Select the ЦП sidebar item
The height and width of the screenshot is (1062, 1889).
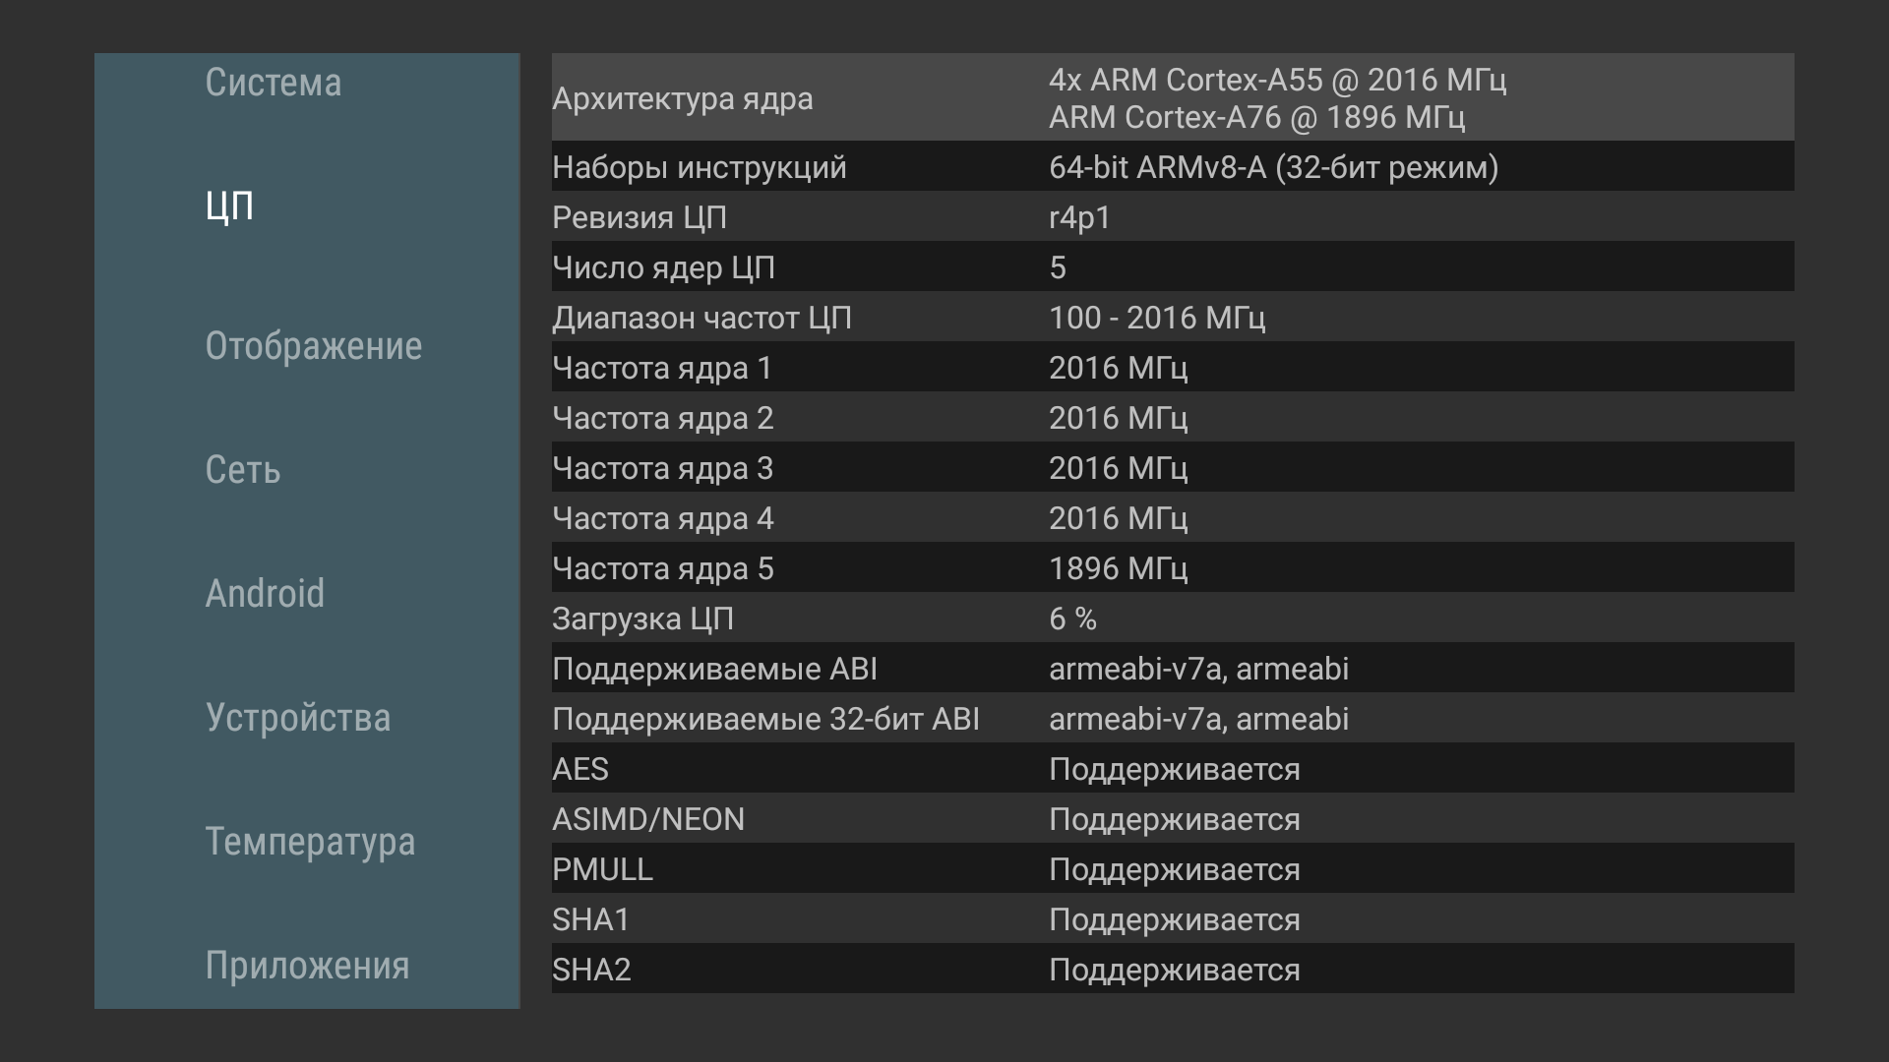tap(230, 206)
